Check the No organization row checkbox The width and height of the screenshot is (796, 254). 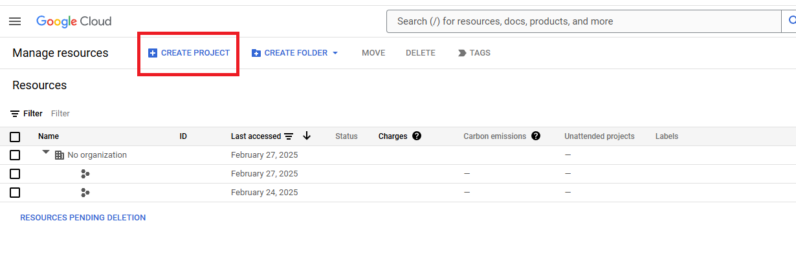click(15, 155)
